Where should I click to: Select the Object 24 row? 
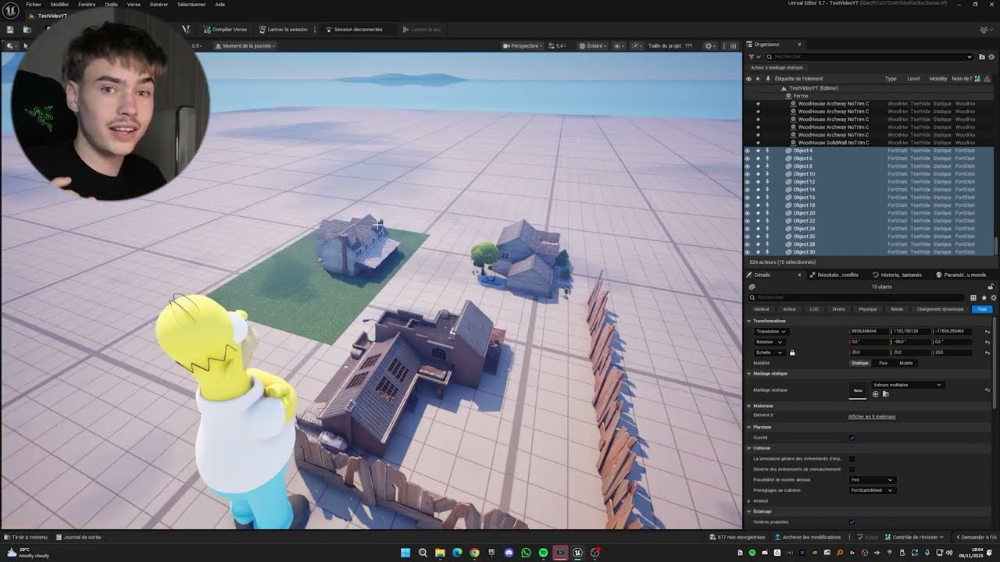click(x=869, y=229)
